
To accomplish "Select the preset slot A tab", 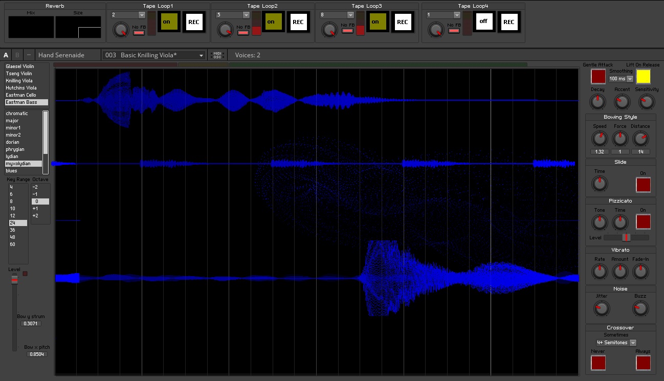I will (6, 54).
